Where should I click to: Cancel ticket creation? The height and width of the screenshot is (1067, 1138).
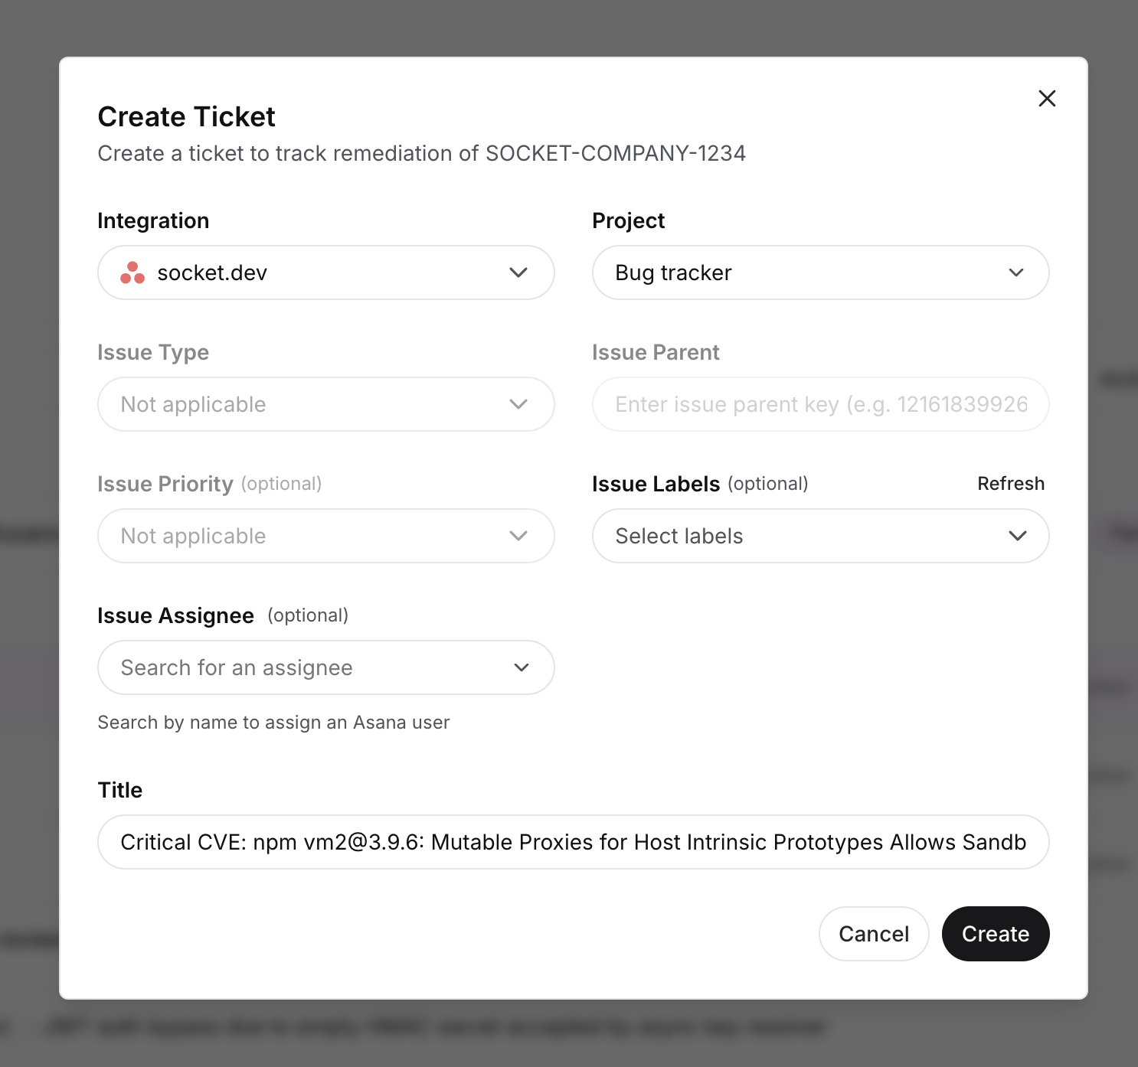[874, 934]
